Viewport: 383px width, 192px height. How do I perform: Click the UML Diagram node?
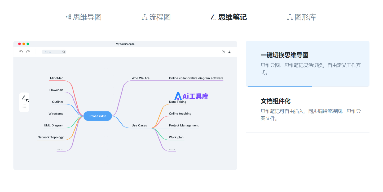coord(54,126)
